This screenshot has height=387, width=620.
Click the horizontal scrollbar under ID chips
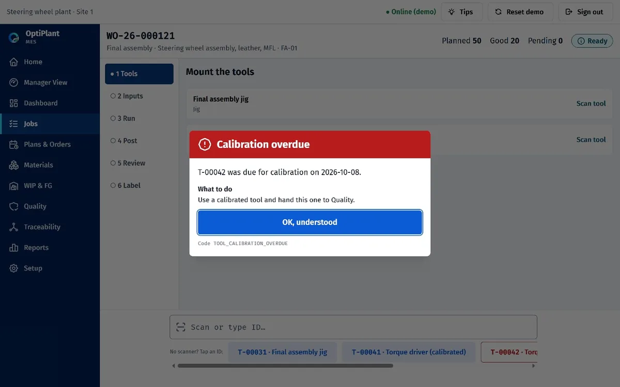click(x=285, y=366)
